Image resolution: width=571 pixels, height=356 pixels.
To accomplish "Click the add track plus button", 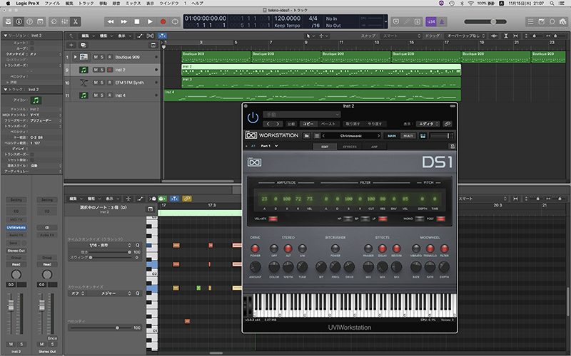I will 71,45.
